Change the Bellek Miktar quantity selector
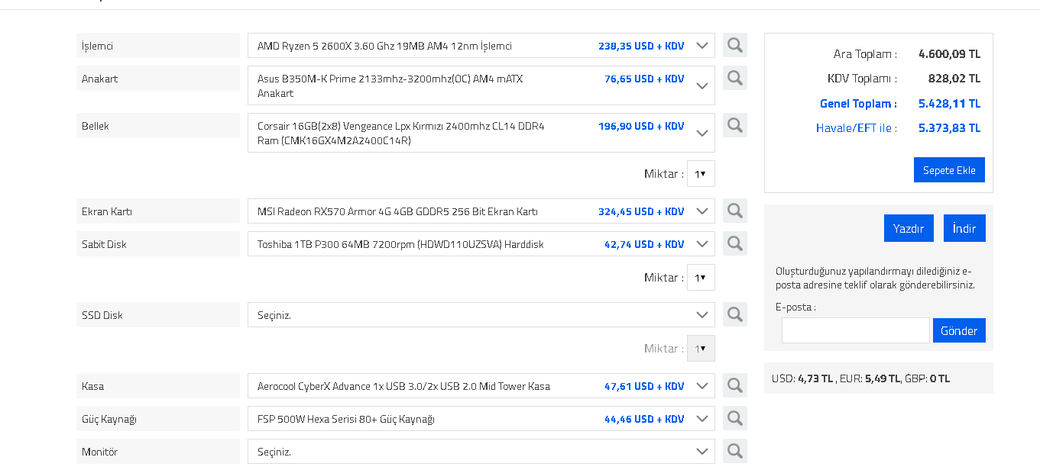The height and width of the screenshot is (470, 1040). [x=701, y=173]
